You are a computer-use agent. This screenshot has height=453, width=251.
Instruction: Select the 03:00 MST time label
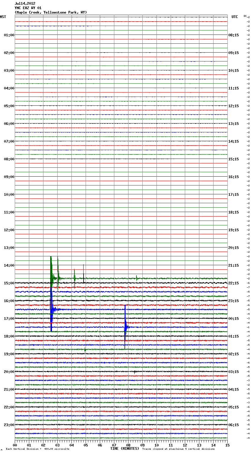[x=9, y=71]
